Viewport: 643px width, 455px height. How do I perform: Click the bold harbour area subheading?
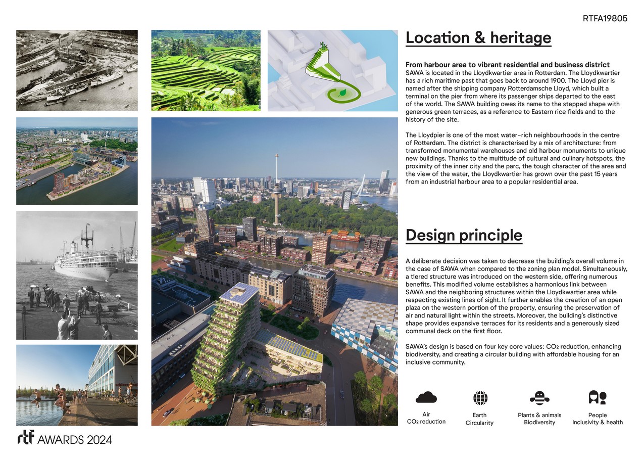point(507,65)
